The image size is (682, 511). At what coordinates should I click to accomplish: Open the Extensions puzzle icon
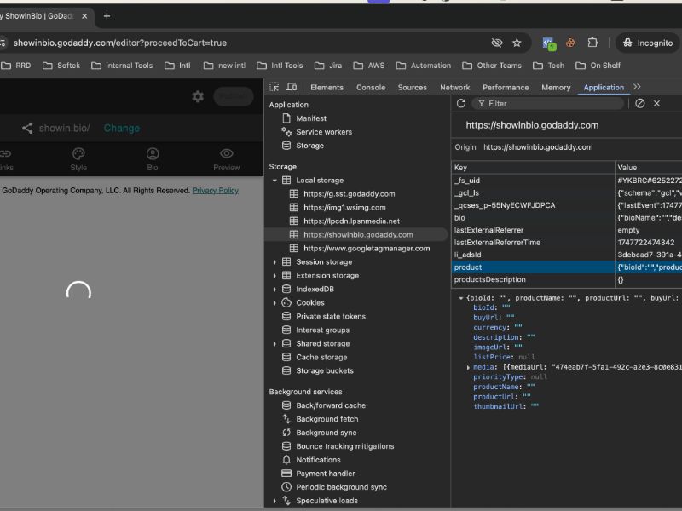592,43
